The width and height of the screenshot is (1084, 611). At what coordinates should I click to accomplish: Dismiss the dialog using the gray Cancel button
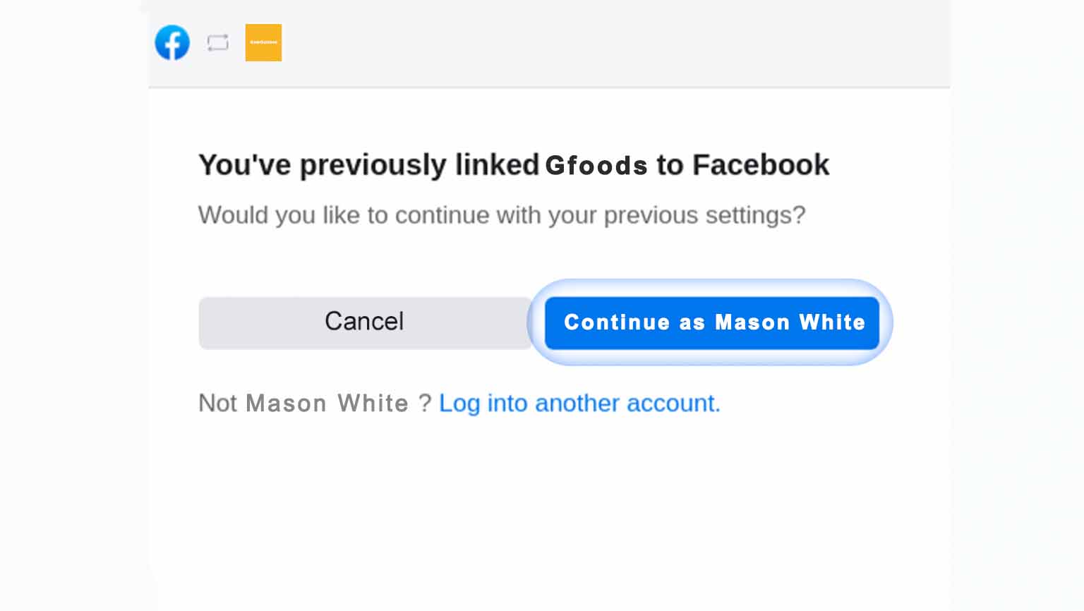[x=364, y=322]
